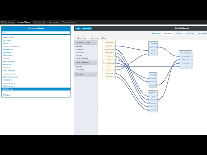Open Certificates link
The image size is (207, 155).
(x=7, y=64)
